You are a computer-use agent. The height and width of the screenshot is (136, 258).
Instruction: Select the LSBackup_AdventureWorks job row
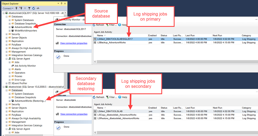tap(175, 42)
